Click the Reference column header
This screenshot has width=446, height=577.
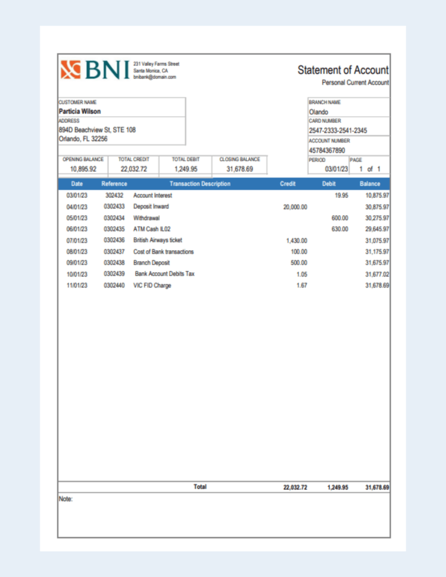[x=114, y=184]
